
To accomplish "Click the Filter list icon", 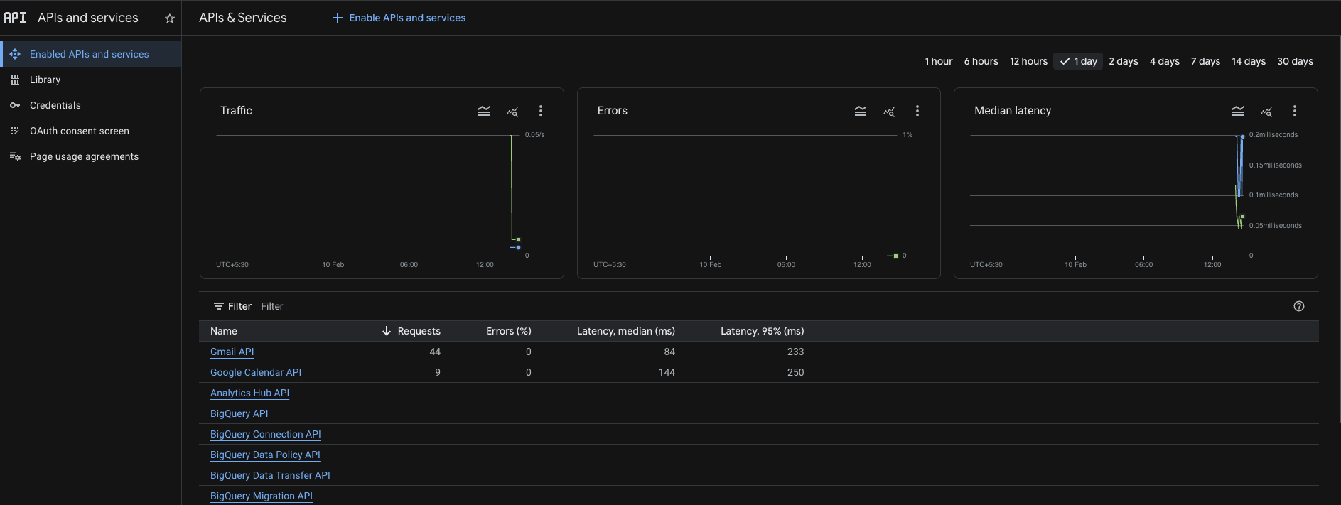I will (219, 306).
